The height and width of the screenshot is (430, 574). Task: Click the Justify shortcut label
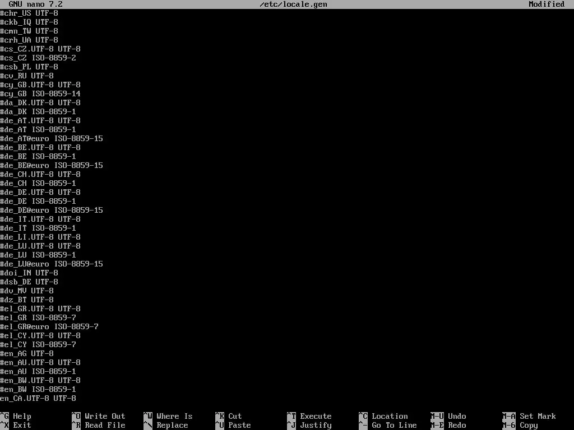(316, 426)
